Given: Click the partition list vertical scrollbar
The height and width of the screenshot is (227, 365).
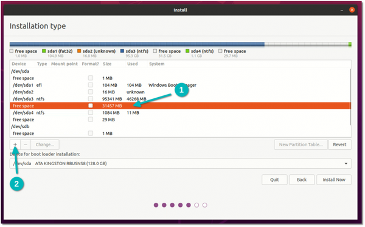Looking at the screenshot, I should coord(350,97).
